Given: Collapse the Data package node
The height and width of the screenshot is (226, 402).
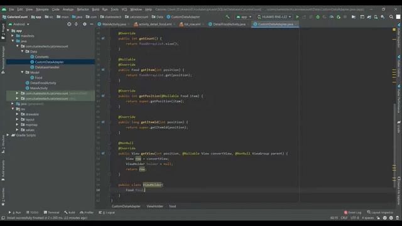Looking at the screenshot, I should coord(23,51).
